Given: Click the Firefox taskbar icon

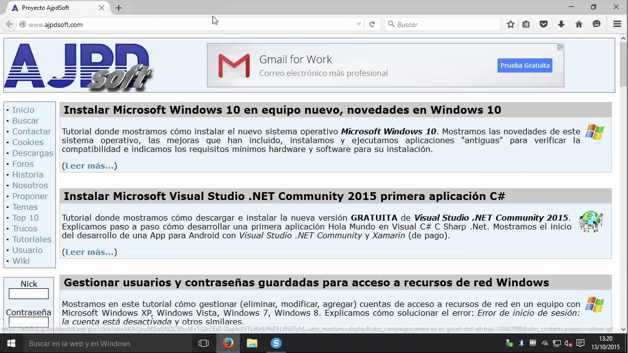Looking at the screenshot, I should (228, 343).
